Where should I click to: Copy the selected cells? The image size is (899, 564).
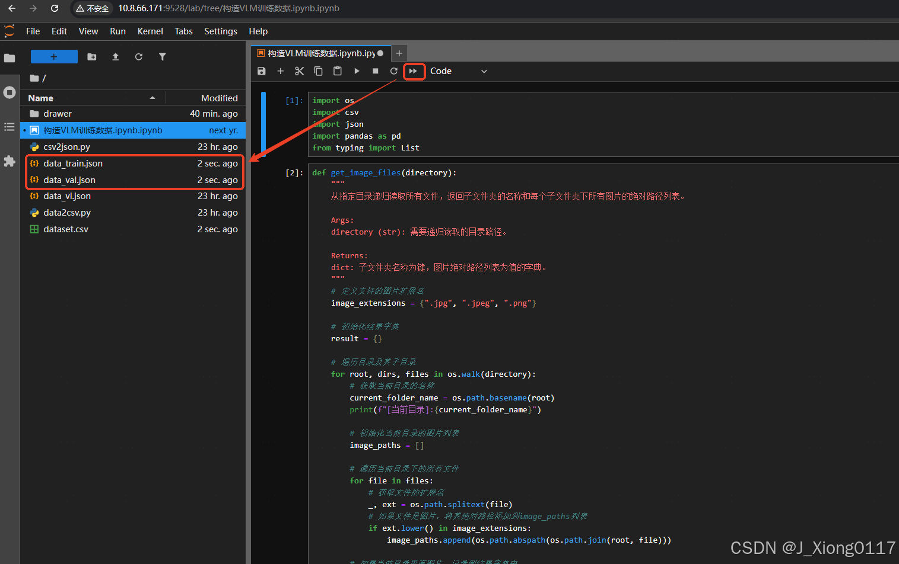318,71
